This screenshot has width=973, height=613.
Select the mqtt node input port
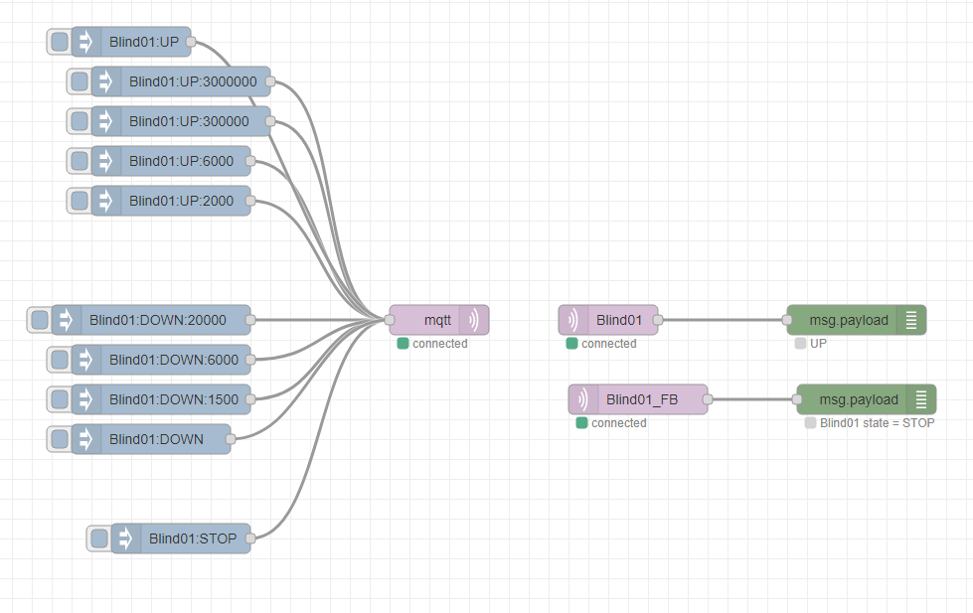390,320
